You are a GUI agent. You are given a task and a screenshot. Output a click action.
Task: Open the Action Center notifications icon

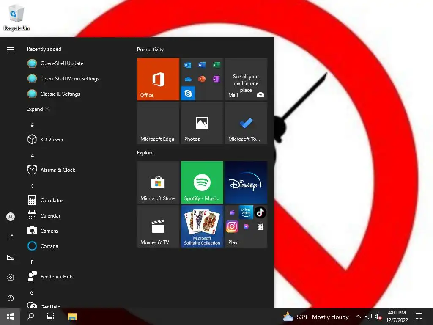pyautogui.click(x=419, y=317)
